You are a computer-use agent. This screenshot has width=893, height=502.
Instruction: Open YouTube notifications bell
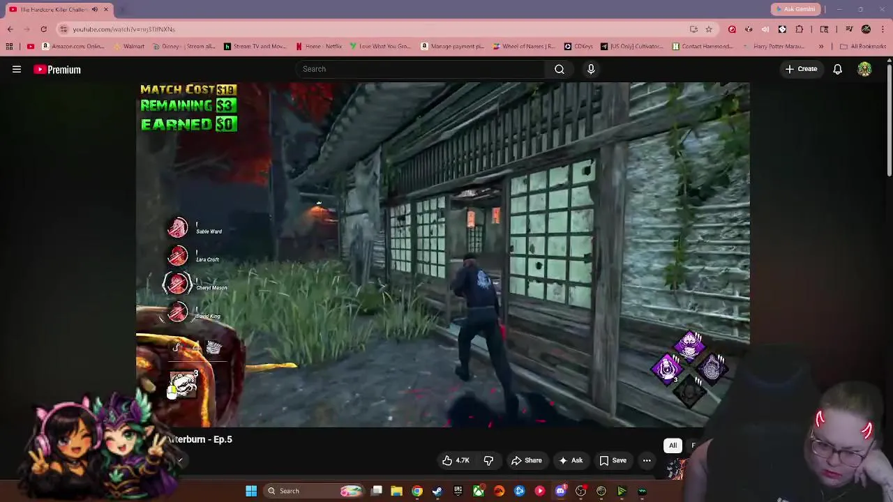[x=837, y=69]
